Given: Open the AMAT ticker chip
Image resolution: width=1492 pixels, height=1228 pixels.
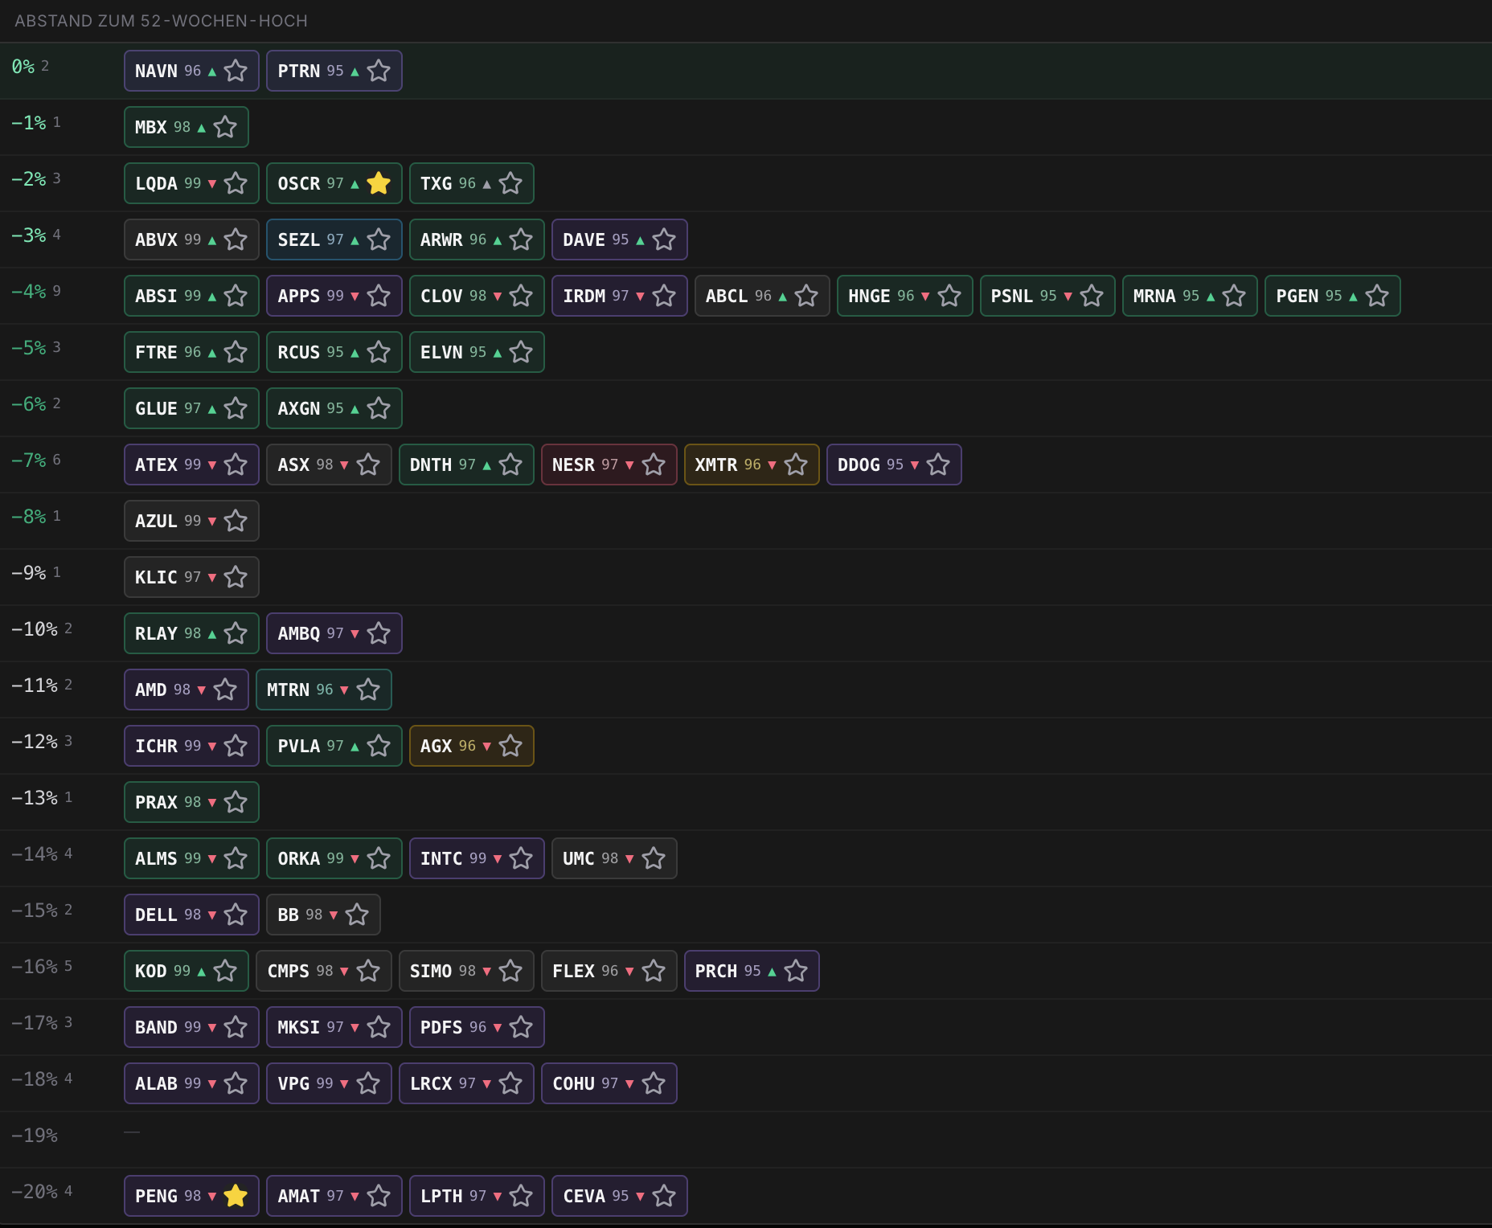Looking at the screenshot, I should (334, 1196).
